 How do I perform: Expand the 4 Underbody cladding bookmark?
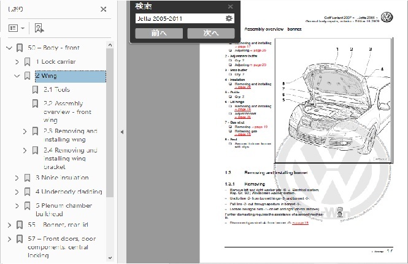17,192
